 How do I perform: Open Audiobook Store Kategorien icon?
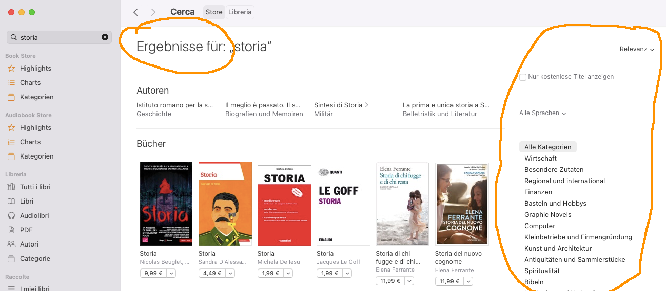point(11,156)
